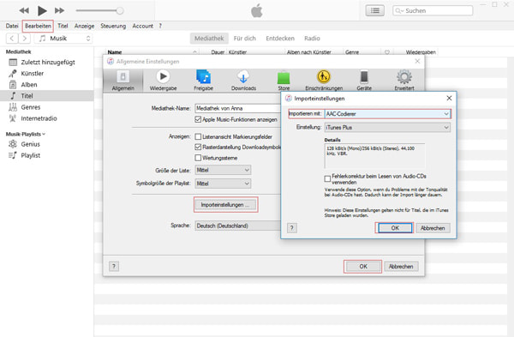Screen dimensions: 514x337
Task: Click the Importeinstellungen button
Action: coord(225,205)
